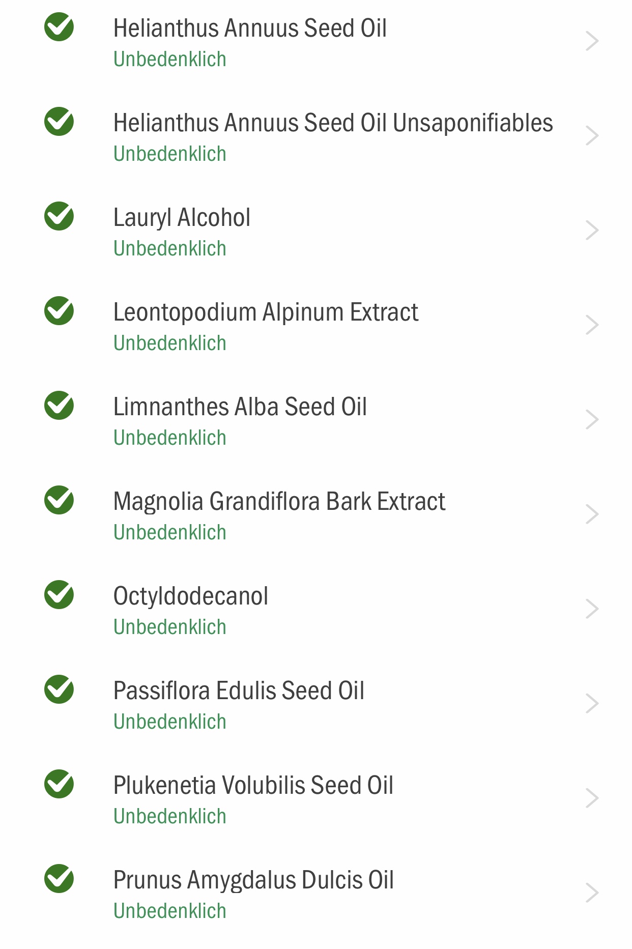Expand chevron for Magnolia Grandiflora Bark Extract

(x=592, y=514)
